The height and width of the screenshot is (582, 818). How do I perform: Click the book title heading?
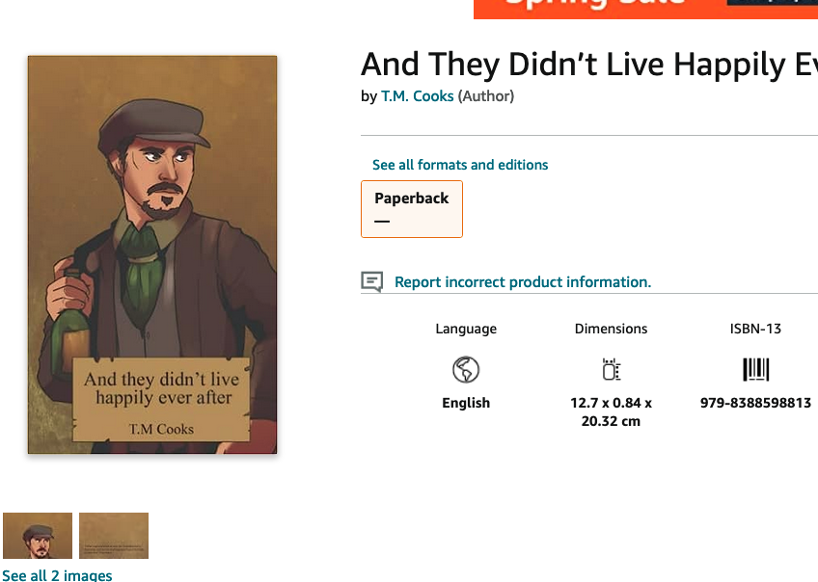[589, 65]
